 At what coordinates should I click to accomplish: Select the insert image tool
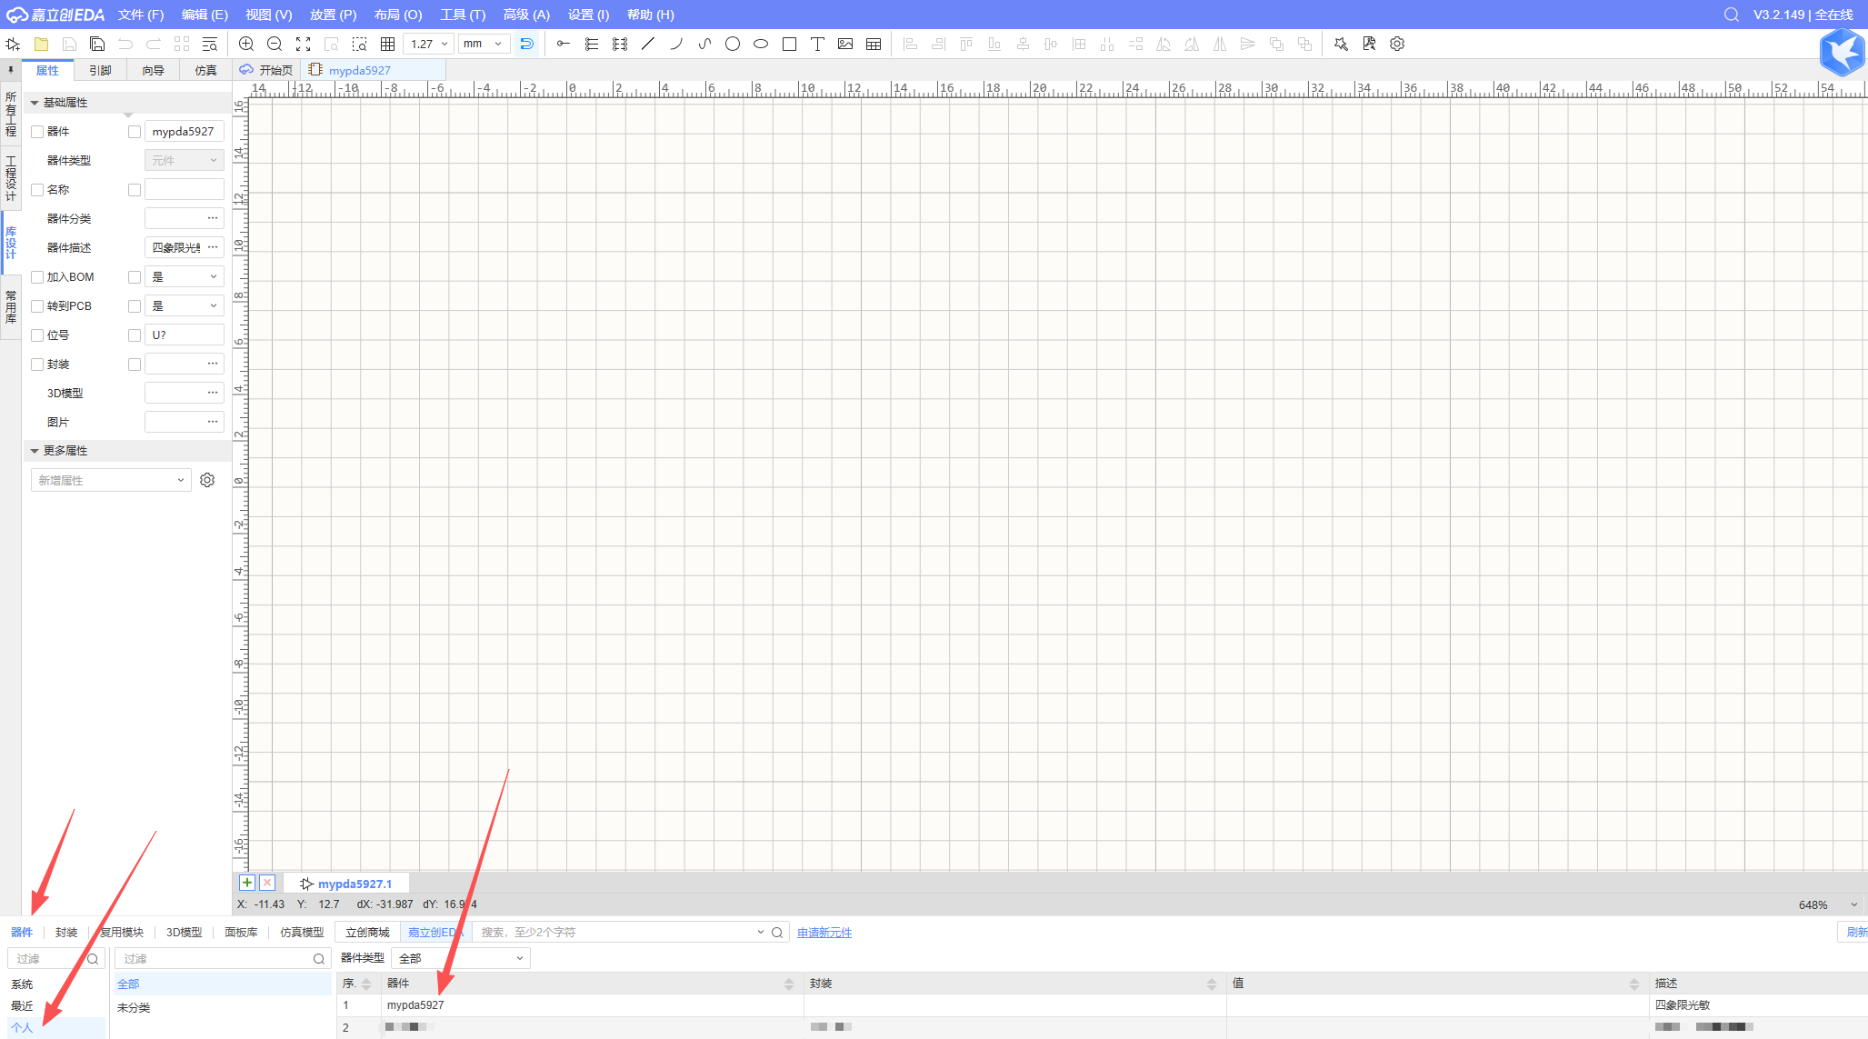tap(845, 44)
